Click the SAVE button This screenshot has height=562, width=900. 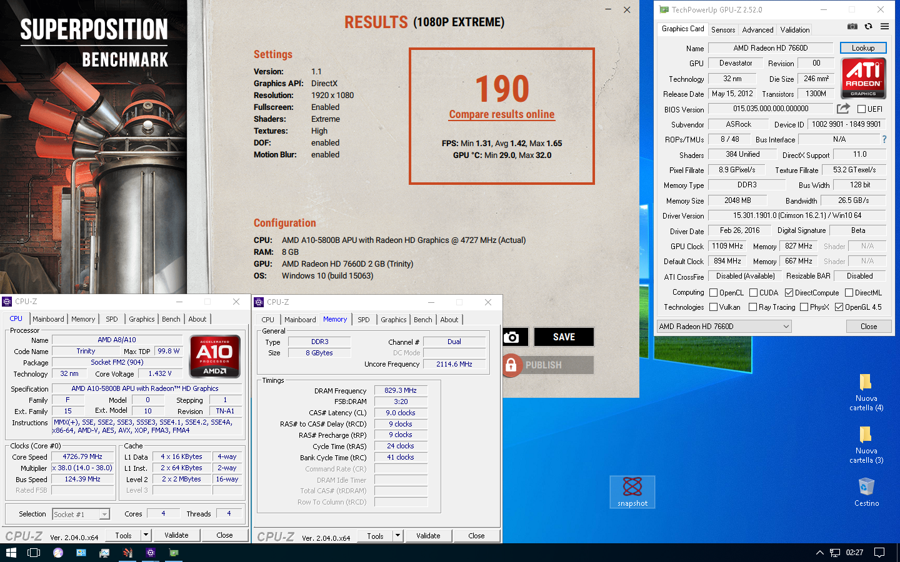[564, 337]
